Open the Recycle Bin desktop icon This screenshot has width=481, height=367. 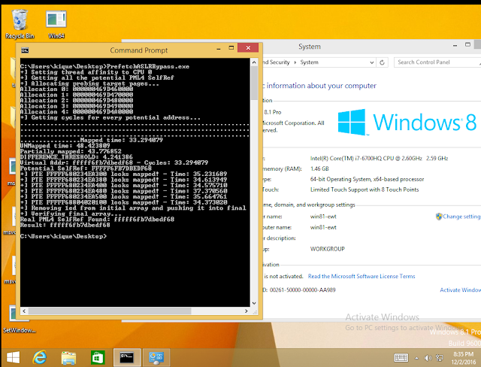tap(20, 23)
